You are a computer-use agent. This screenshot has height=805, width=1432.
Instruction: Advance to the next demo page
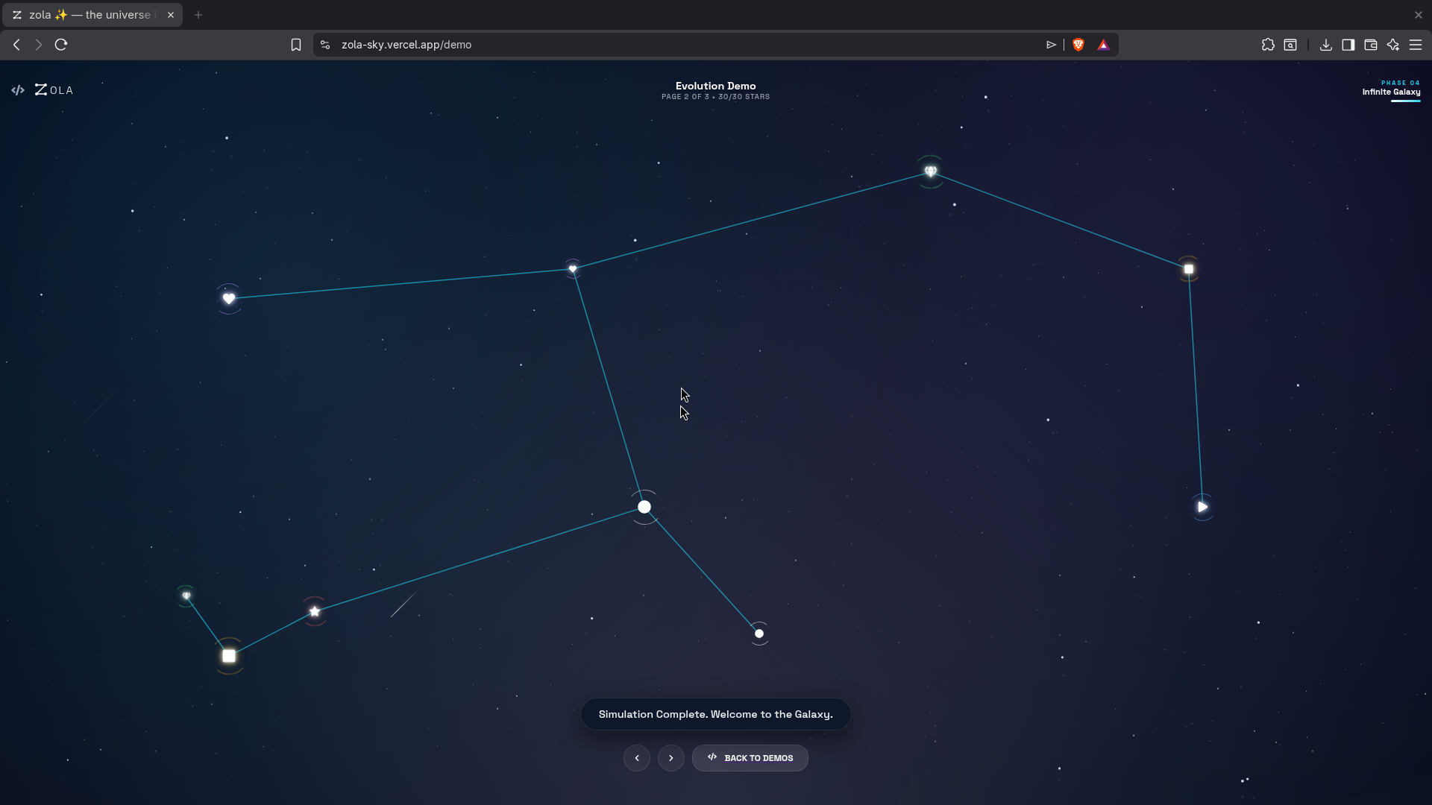(x=671, y=758)
